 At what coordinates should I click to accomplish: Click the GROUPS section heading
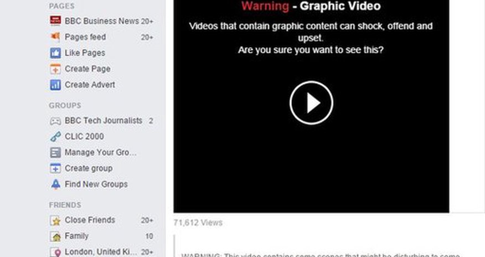65,105
